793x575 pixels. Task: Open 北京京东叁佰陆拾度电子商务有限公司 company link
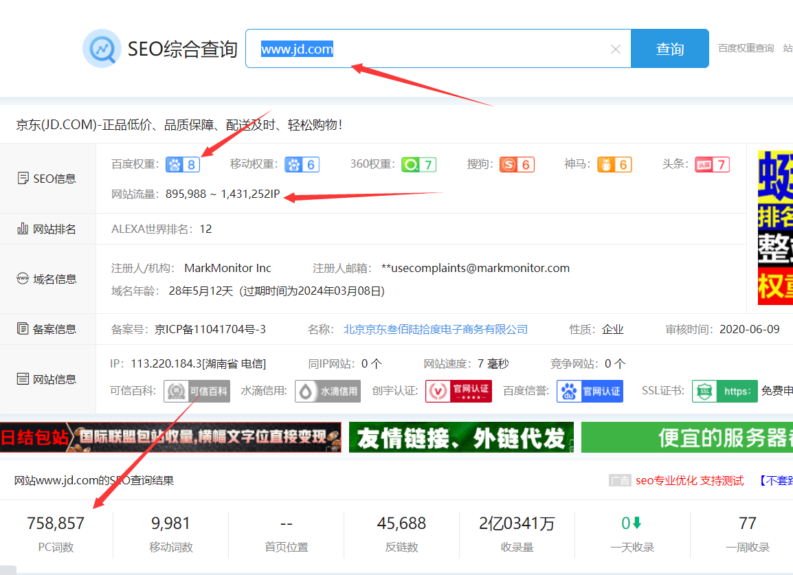coord(436,329)
